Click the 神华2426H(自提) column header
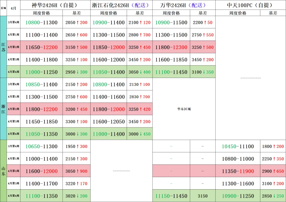Viewport: 286px width, 202px height. click(55, 5)
